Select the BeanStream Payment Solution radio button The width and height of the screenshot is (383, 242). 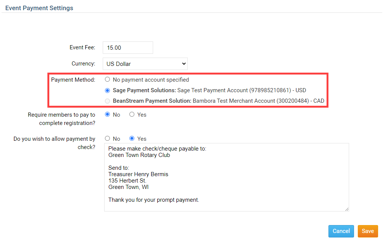click(108, 101)
